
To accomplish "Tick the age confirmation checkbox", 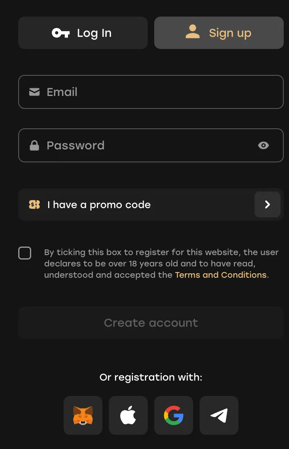I will click(x=25, y=253).
